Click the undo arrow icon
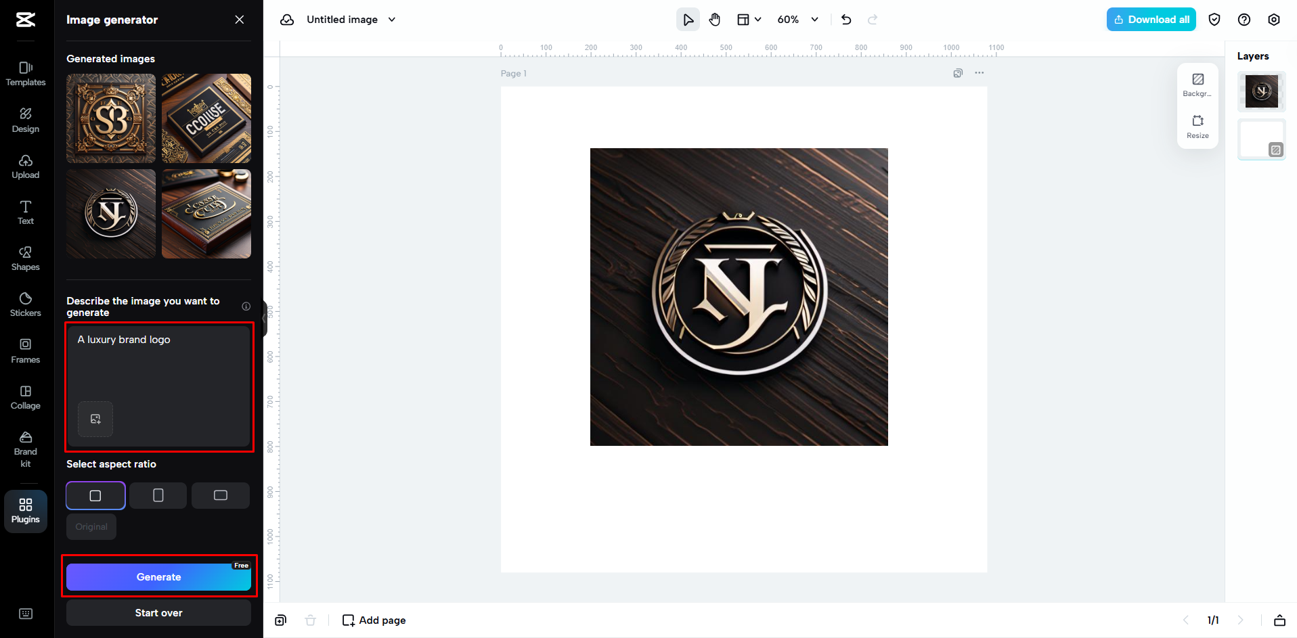The height and width of the screenshot is (638, 1297). click(x=846, y=20)
